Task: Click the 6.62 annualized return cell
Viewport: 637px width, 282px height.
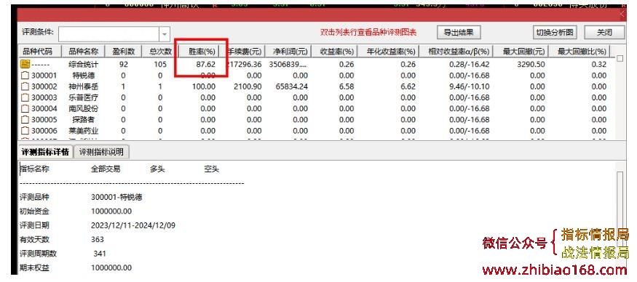Action: 408,86
